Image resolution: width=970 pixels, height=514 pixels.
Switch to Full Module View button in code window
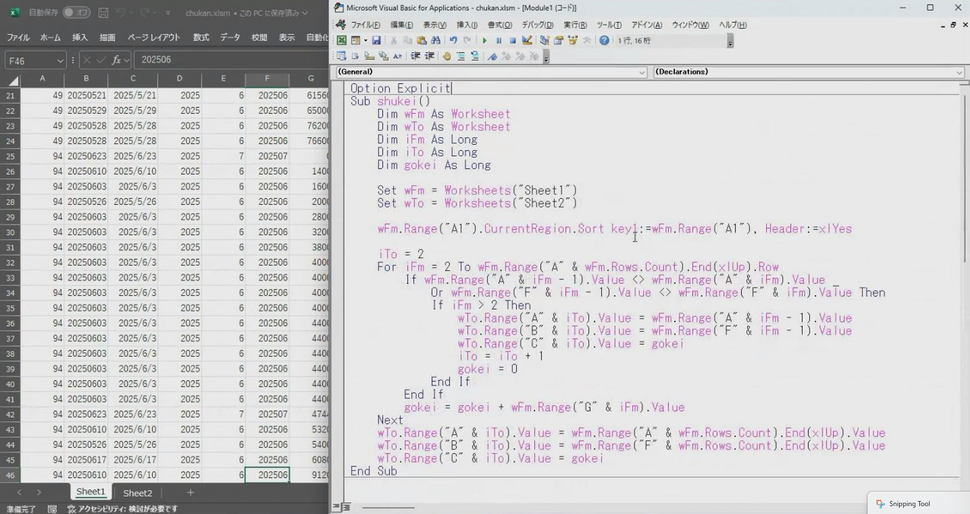point(346,507)
